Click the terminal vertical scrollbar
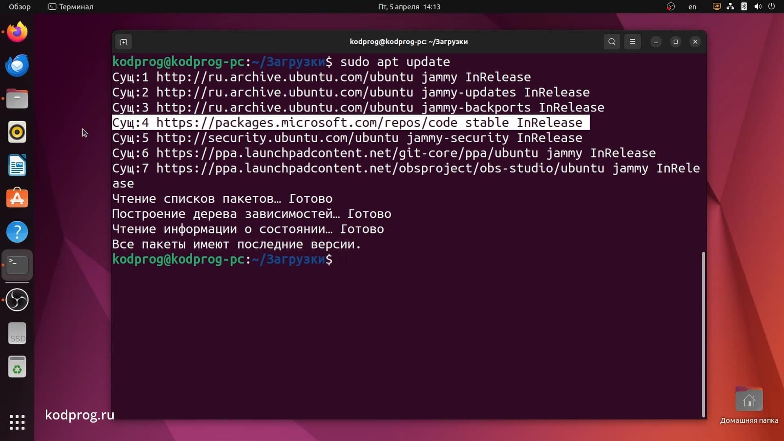This screenshot has width=784, height=441. click(703, 334)
